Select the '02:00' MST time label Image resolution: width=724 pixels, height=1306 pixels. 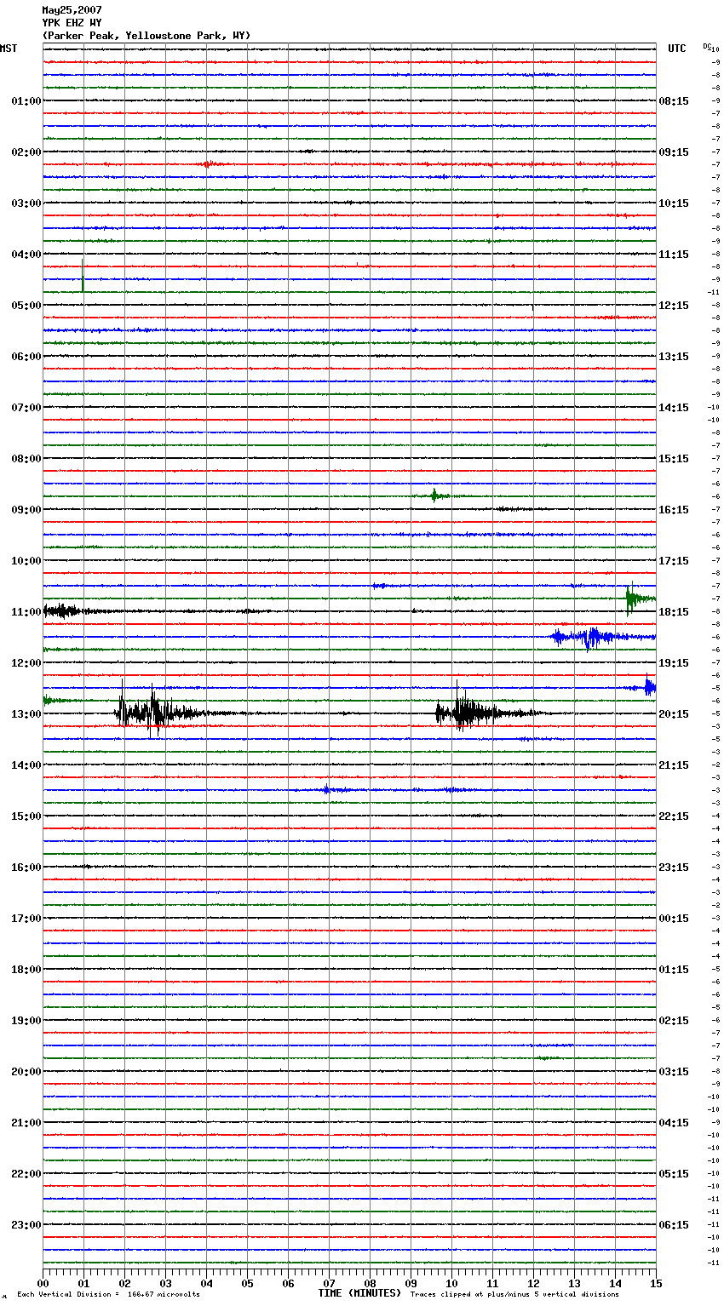(26, 152)
